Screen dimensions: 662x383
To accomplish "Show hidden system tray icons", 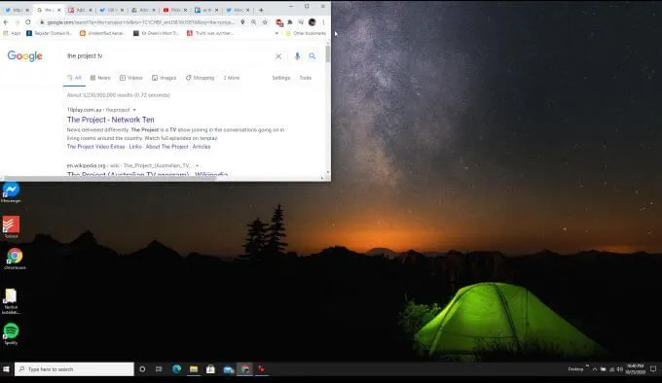I will (595, 369).
